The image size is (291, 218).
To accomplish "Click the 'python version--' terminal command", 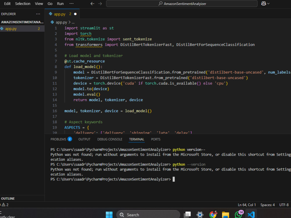I will click(189, 150).
